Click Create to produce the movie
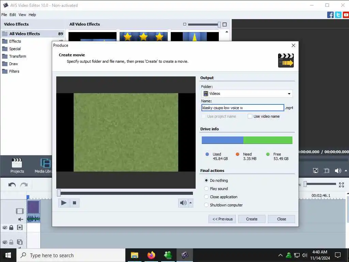349x262 pixels. tap(252, 219)
